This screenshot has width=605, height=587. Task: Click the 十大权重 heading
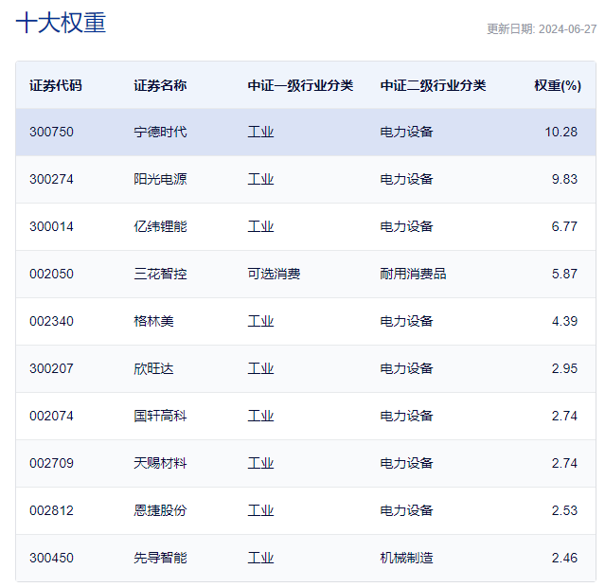(61, 23)
